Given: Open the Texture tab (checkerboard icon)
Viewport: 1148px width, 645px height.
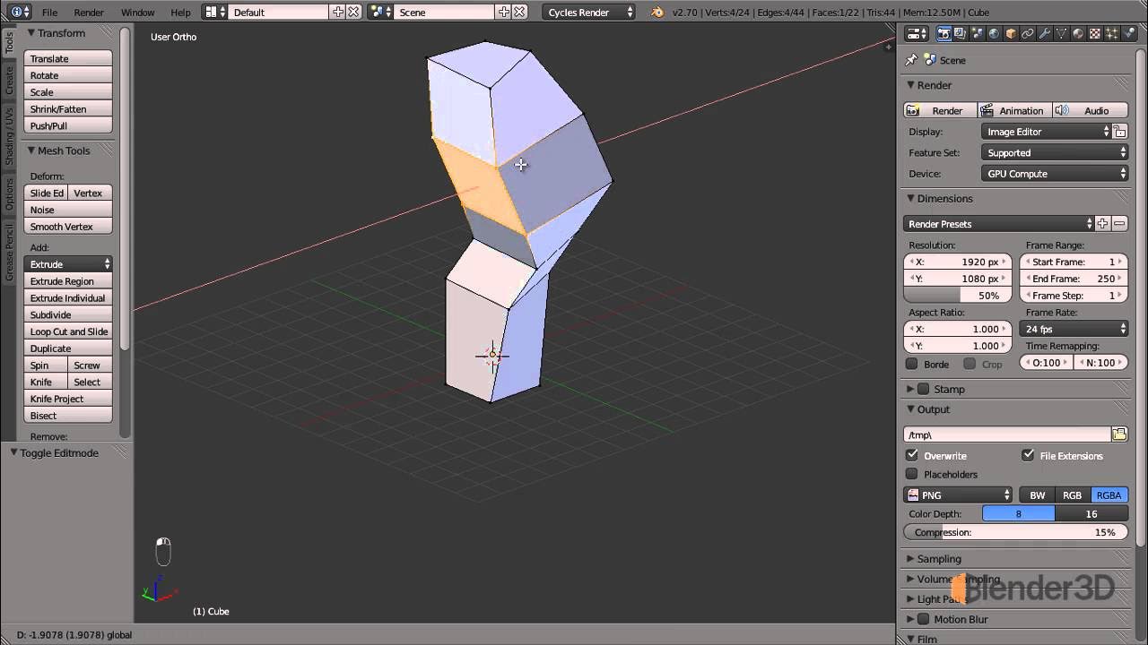Looking at the screenshot, I should coord(1095,34).
